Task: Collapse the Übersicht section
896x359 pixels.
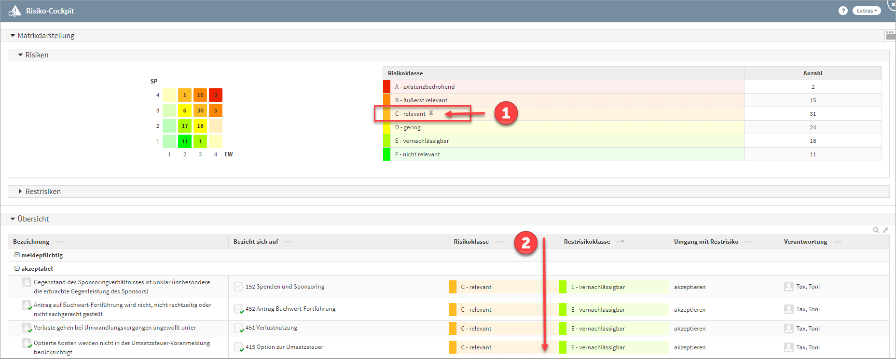Action: pos(13,219)
